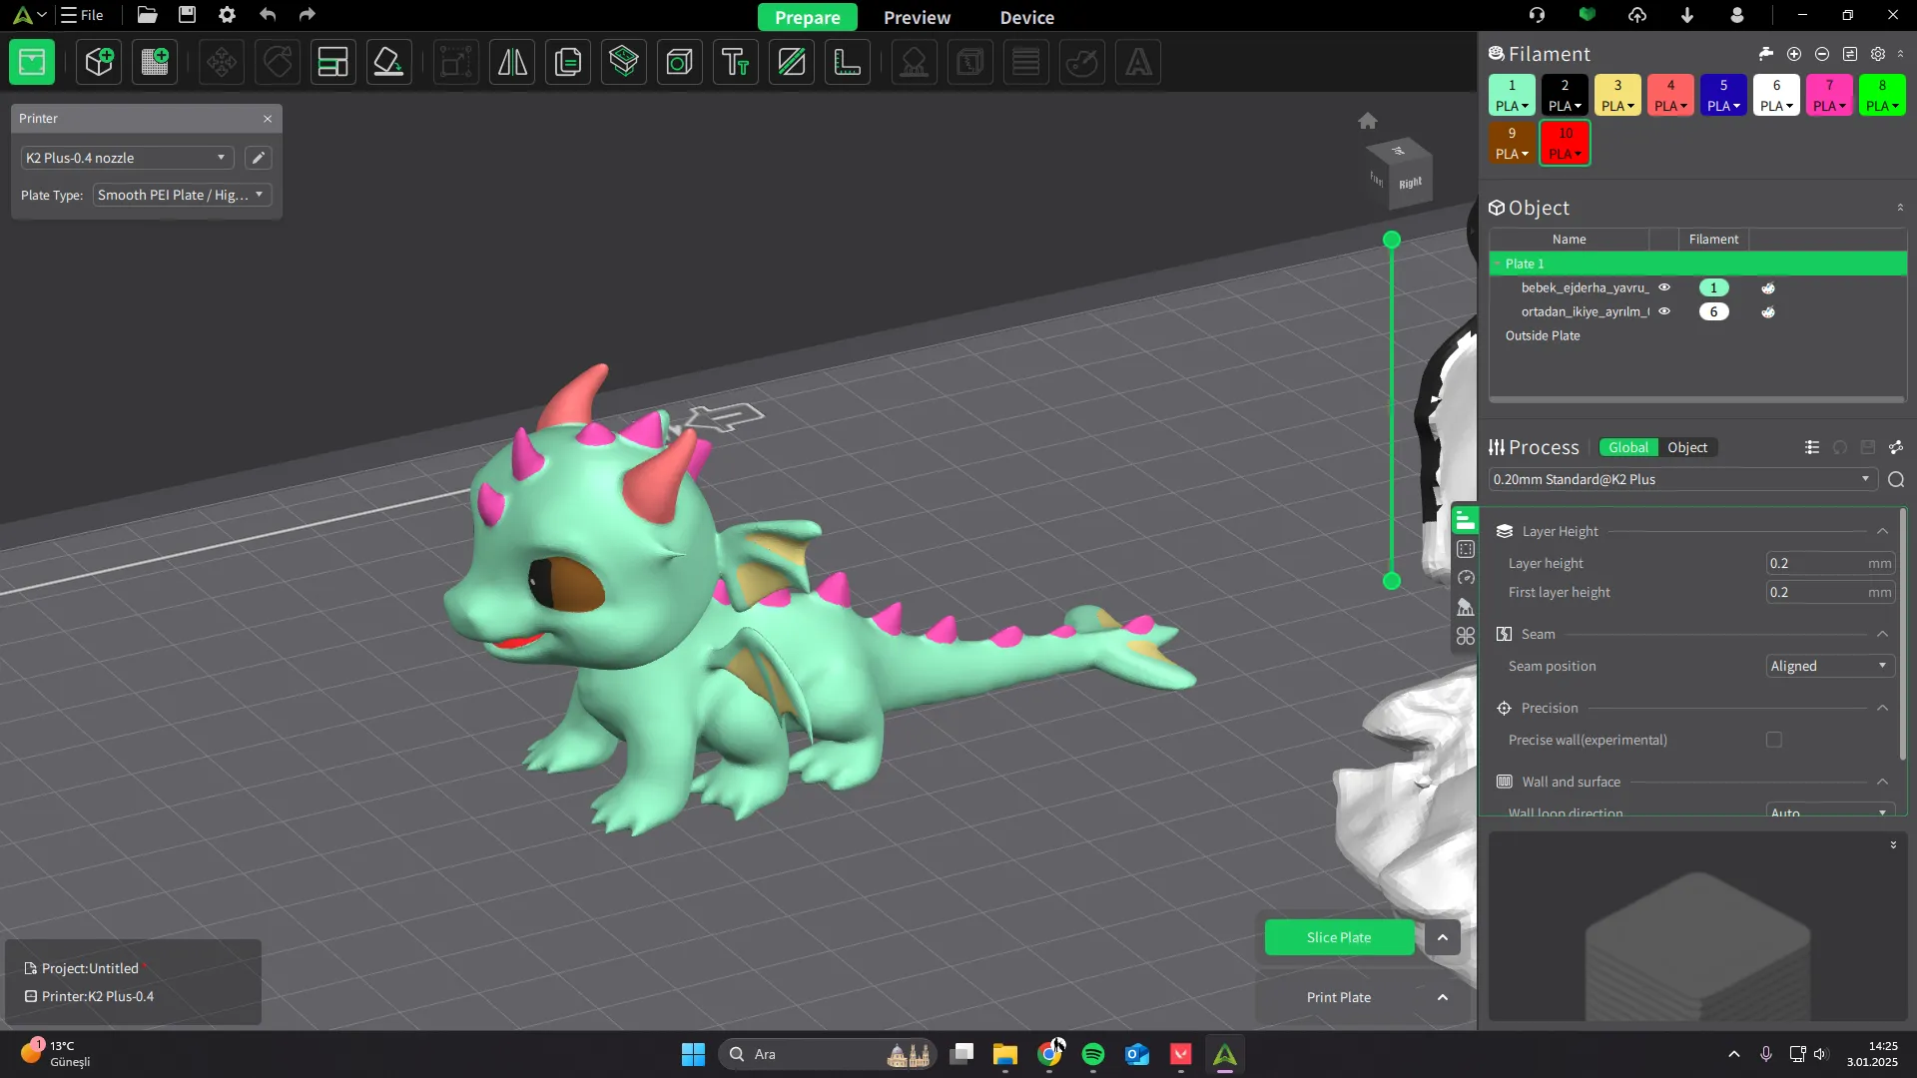Switch to the Preview tab
This screenshot has height=1078, width=1917.
[917, 17]
